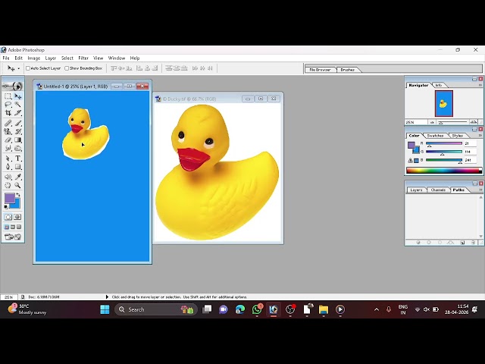Select the Crop tool
The image size is (485, 364).
point(8,113)
